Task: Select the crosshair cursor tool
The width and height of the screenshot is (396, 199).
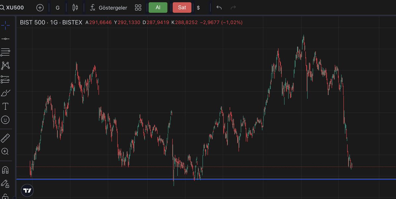Action: tap(5, 25)
